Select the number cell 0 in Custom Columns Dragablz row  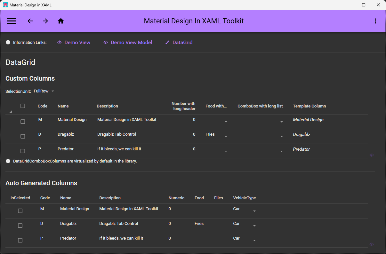click(x=194, y=134)
